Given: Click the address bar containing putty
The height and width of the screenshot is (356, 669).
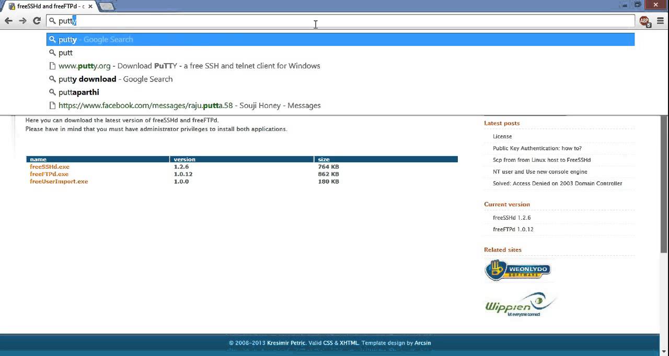Looking at the screenshot, I should (x=341, y=21).
